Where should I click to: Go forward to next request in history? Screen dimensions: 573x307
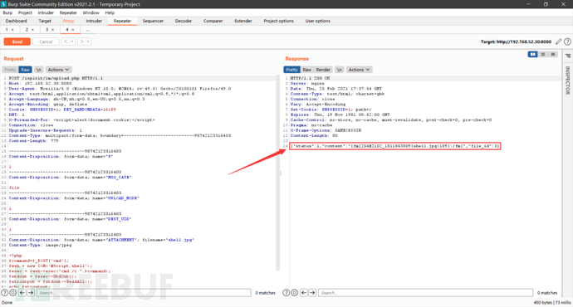(x=82, y=41)
